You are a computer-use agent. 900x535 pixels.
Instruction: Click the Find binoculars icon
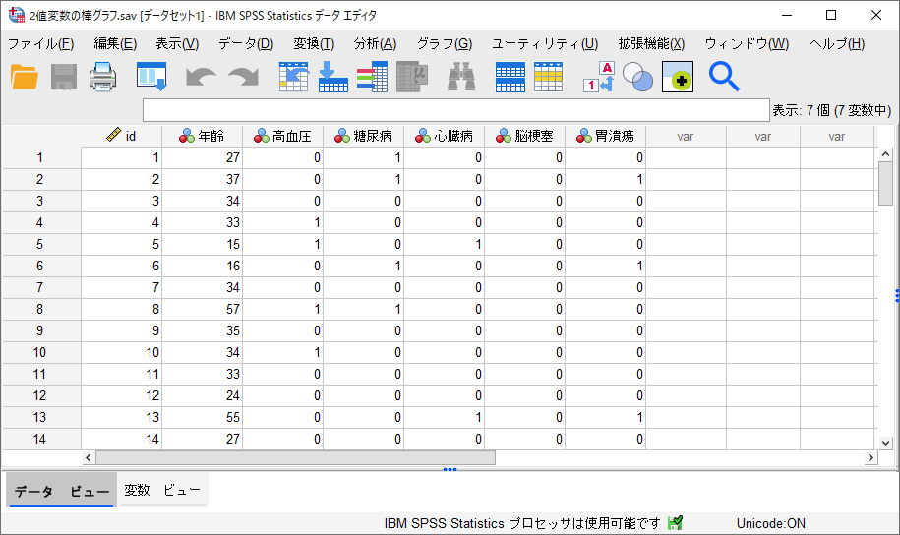tap(461, 77)
